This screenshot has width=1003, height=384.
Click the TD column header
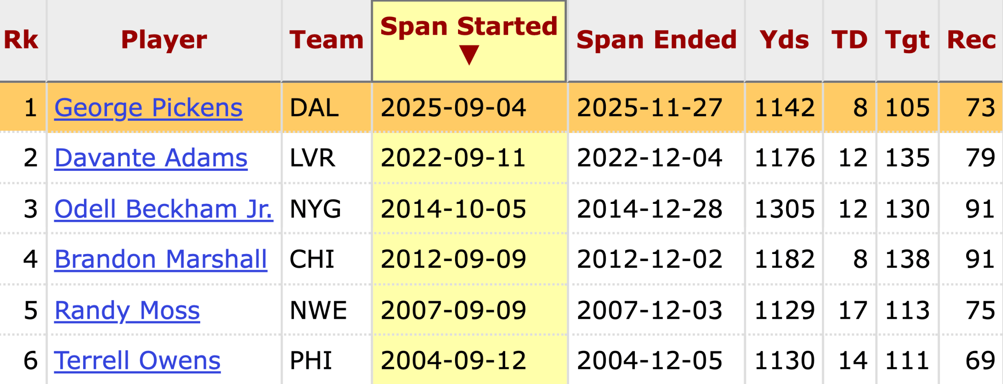(849, 40)
